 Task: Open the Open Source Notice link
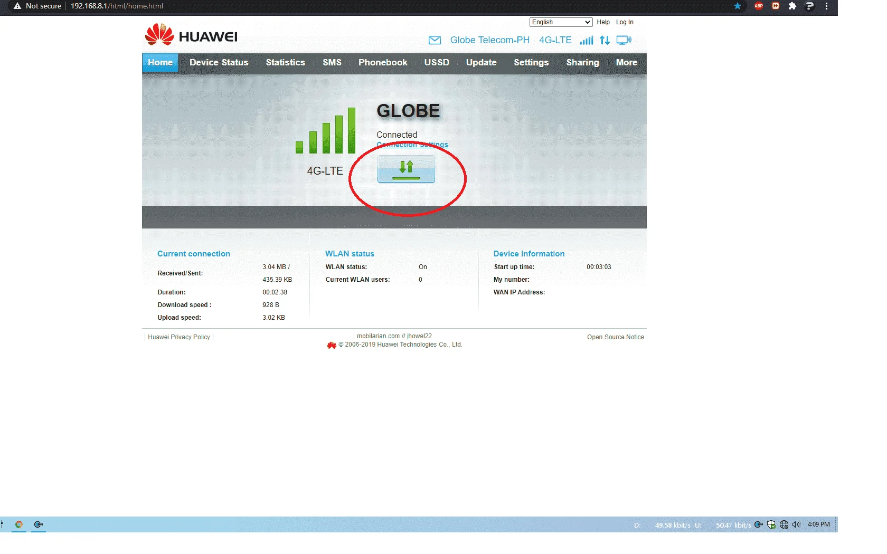(616, 337)
